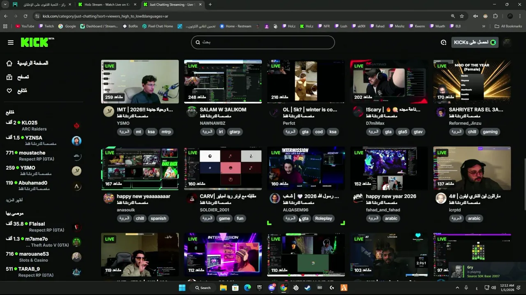This screenshot has width=526, height=295.
Task: Click the Roleplay tag on ALQASEM96's stream
Action: 323,218
